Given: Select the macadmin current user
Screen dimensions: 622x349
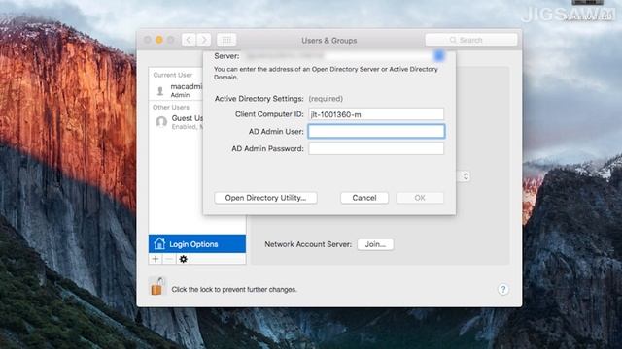Looking at the screenshot, I should coord(177,90).
